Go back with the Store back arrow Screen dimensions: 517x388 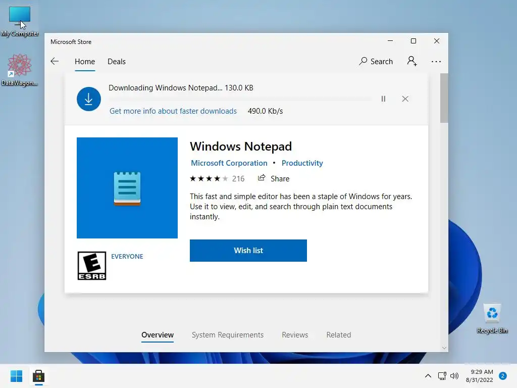click(x=55, y=61)
